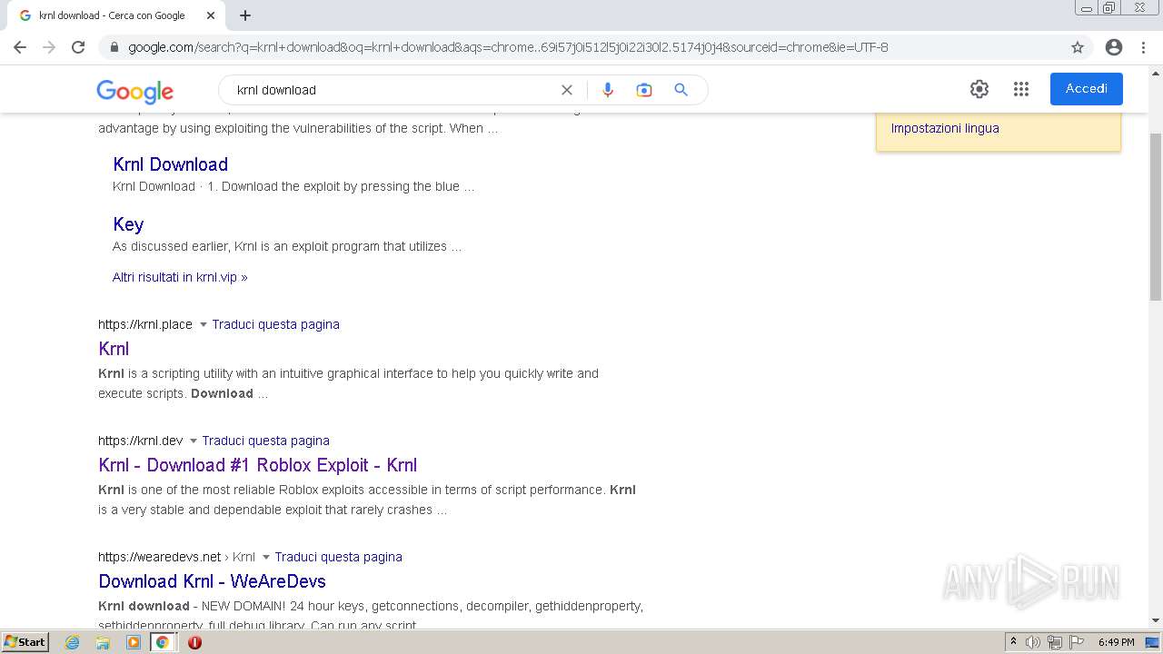This screenshot has width=1163, height=654.
Task: Open the Chrome profile avatar menu
Action: 1114,47
